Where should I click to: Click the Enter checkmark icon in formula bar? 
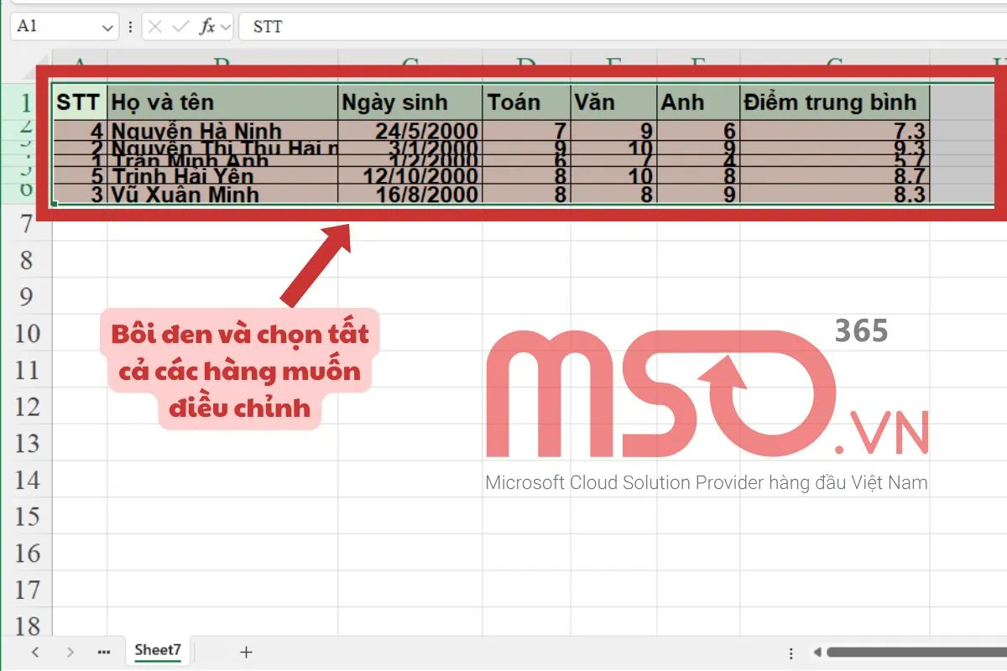tap(180, 27)
